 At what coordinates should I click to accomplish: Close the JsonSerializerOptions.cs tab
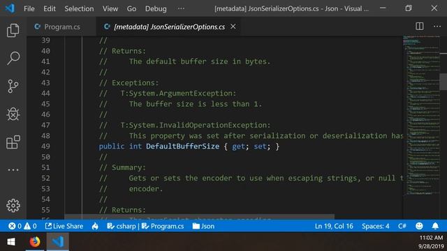(233, 26)
